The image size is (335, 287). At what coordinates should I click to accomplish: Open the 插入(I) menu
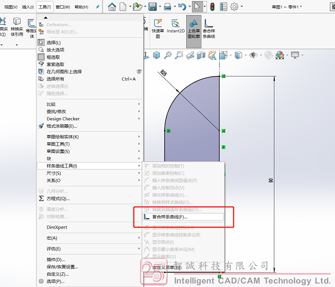point(28,7)
